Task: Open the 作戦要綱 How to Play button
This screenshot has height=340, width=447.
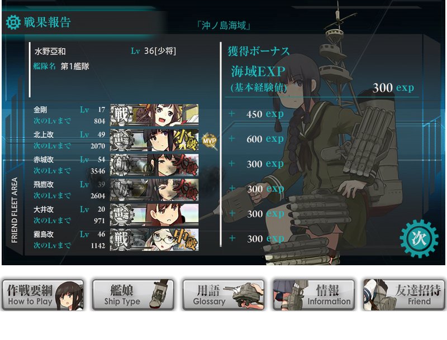Action: point(43,295)
